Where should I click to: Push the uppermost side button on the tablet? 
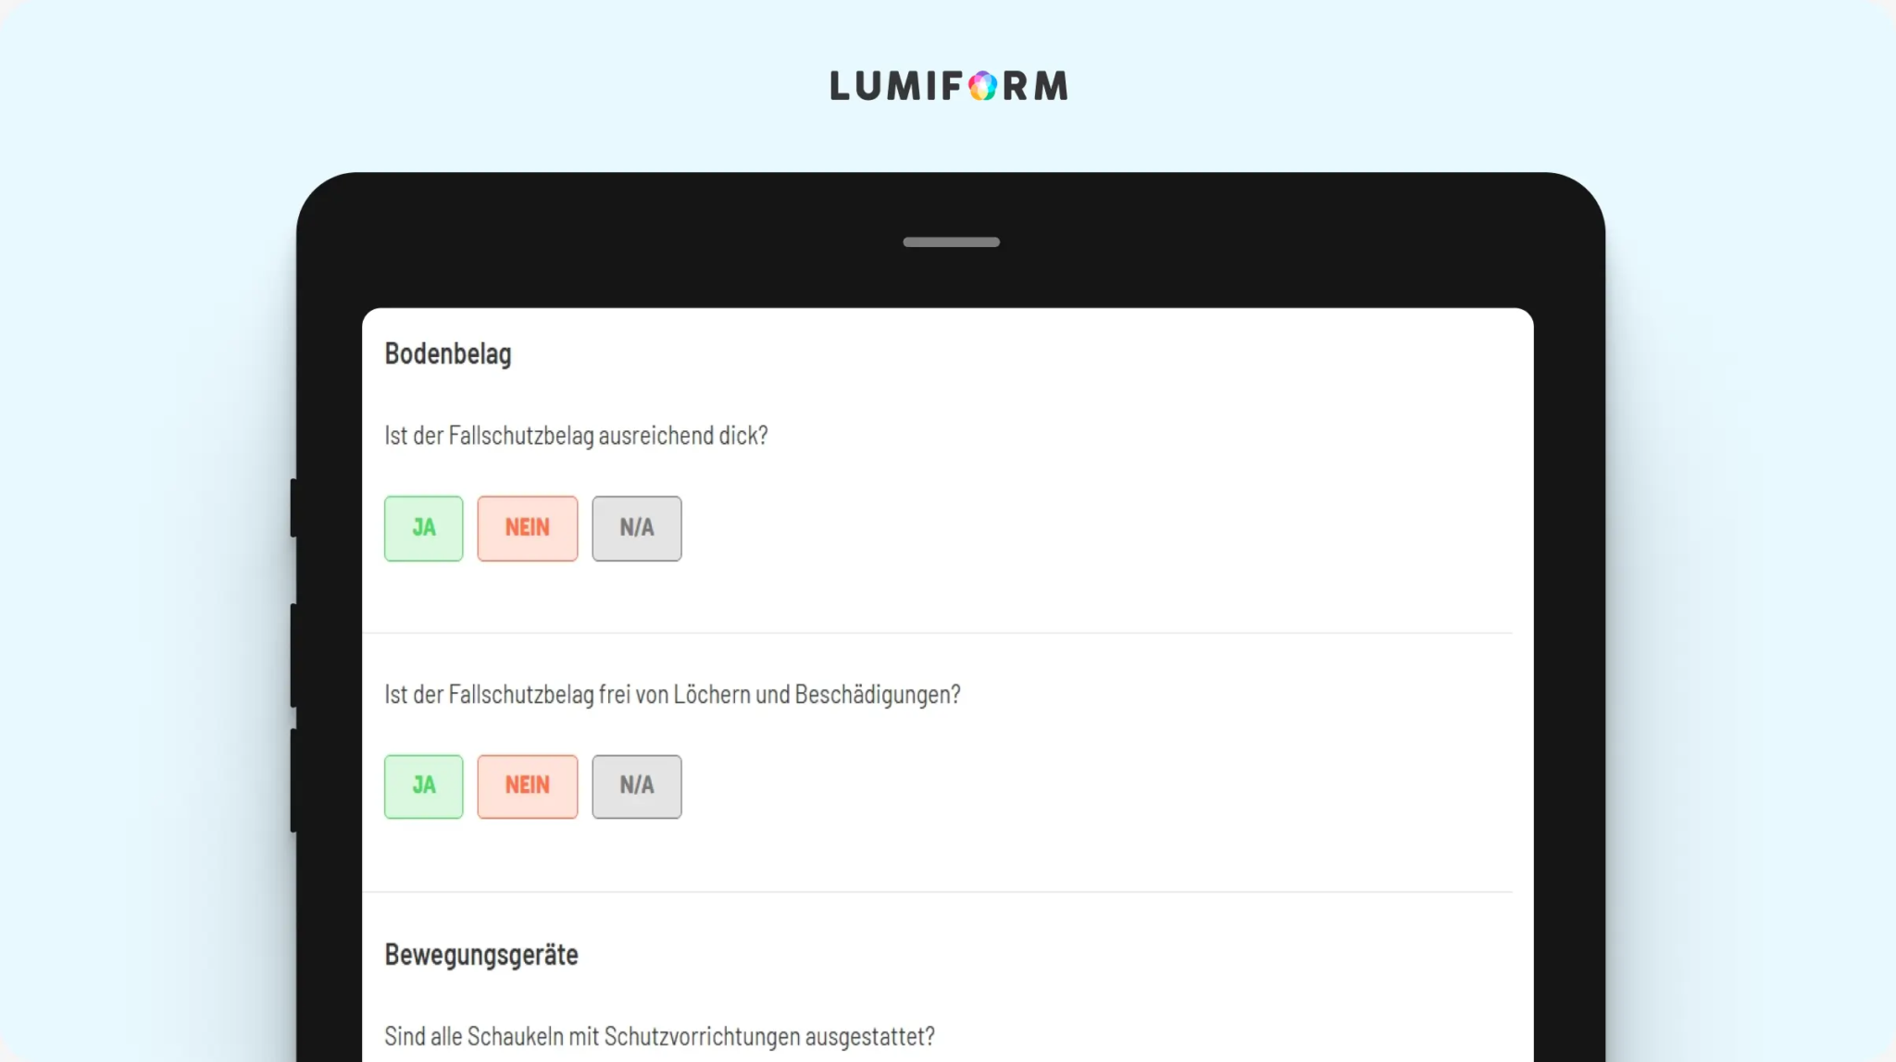(293, 508)
